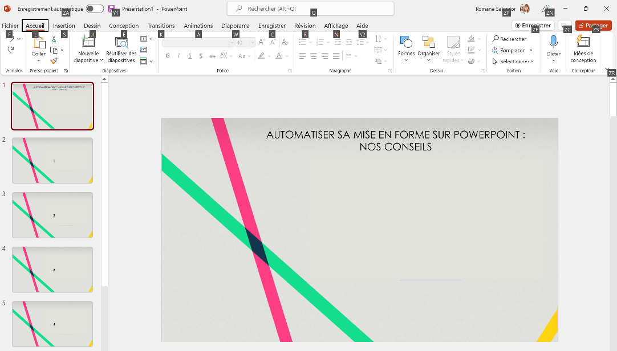The width and height of the screenshot is (617, 351).
Task: Select slide 3 thumbnail
Action: point(52,215)
